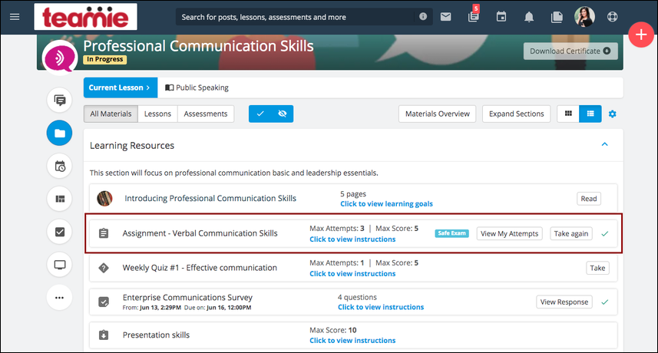
Task: Click the course logo icon
Action: (x=60, y=58)
